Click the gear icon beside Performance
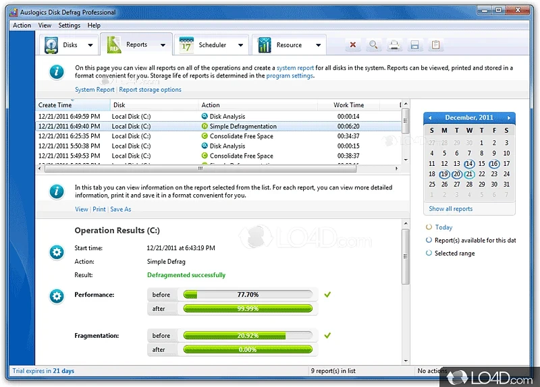Image resolution: width=540 pixels, height=387 pixels. pyautogui.click(x=57, y=295)
